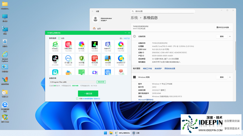243x136 pixels.
Task: Select the 360压缩 app tile
Action: pyautogui.click(x=108, y=60)
